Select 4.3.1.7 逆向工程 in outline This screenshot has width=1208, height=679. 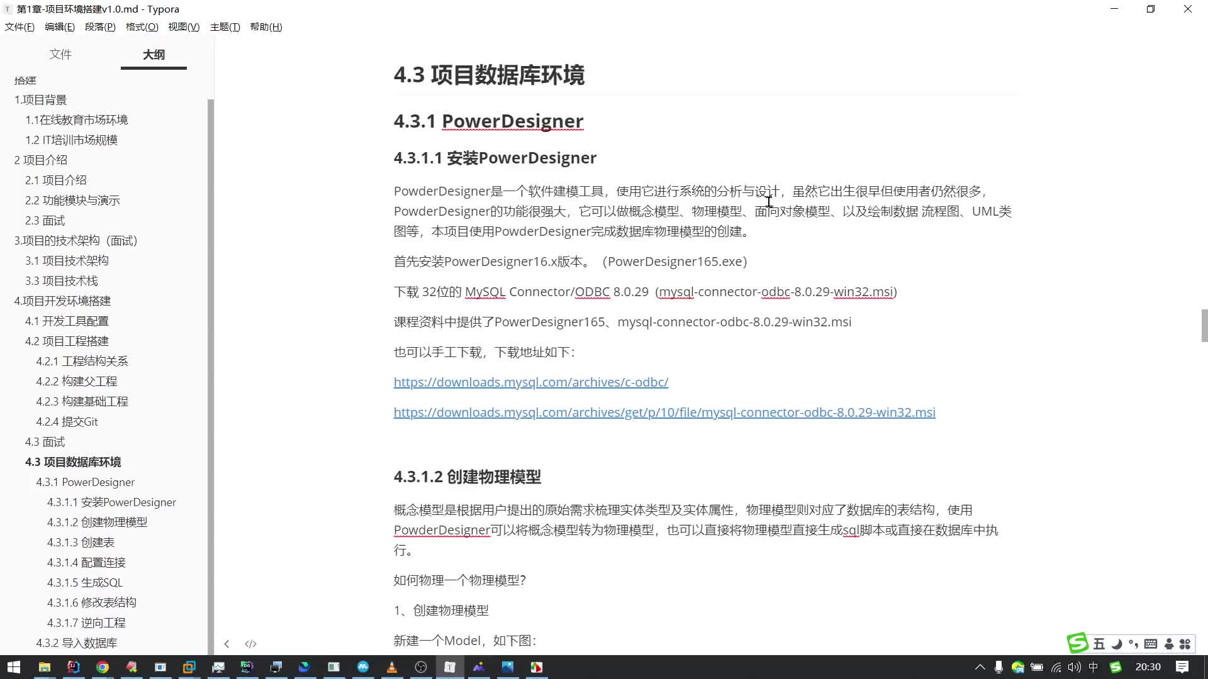[86, 623]
